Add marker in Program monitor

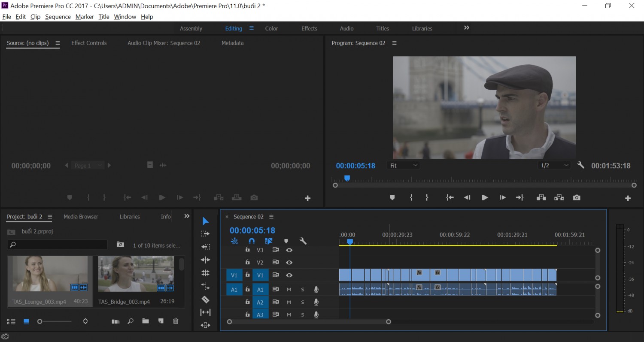[x=392, y=197]
